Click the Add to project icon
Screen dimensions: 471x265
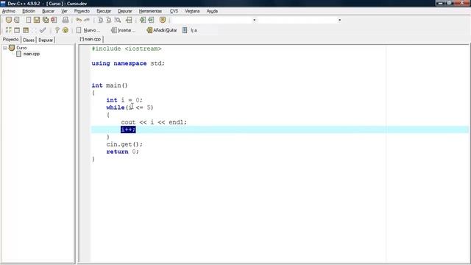click(x=143, y=20)
